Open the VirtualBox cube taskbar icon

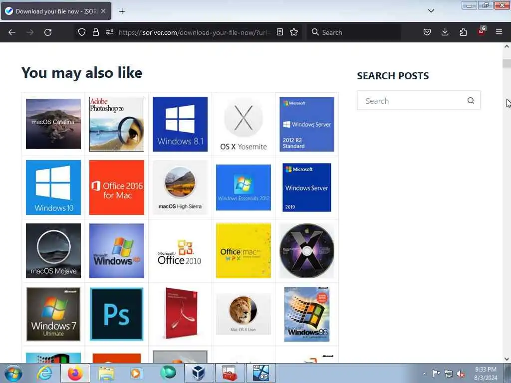click(x=198, y=373)
